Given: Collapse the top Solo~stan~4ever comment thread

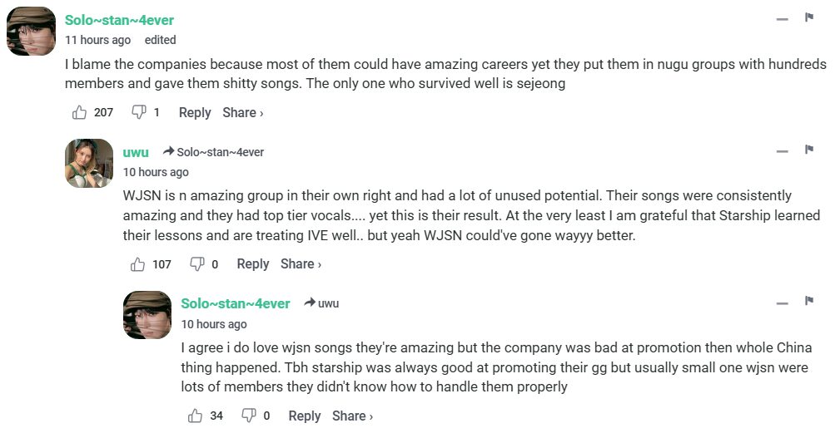Looking at the screenshot, I should pos(783,19).
